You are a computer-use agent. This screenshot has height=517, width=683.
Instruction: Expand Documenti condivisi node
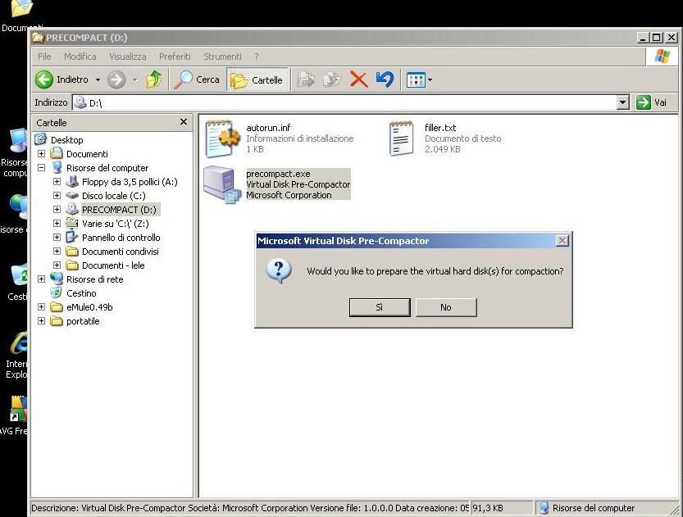click(57, 251)
